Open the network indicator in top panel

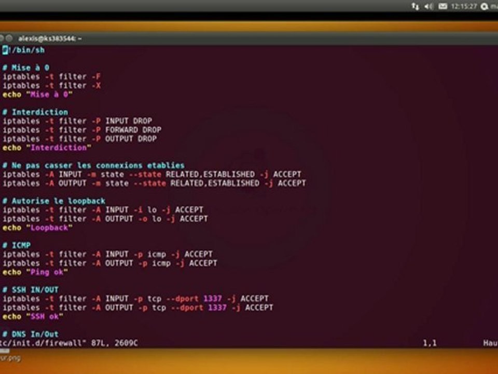[x=415, y=6]
